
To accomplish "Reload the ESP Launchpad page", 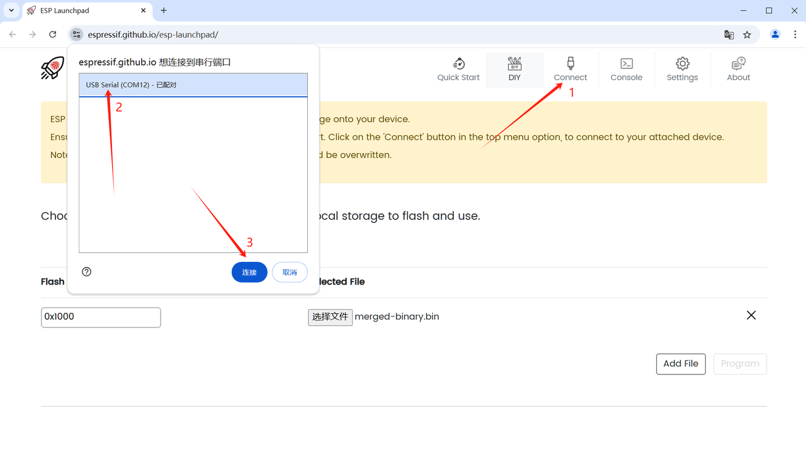I will tap(53, 35).
